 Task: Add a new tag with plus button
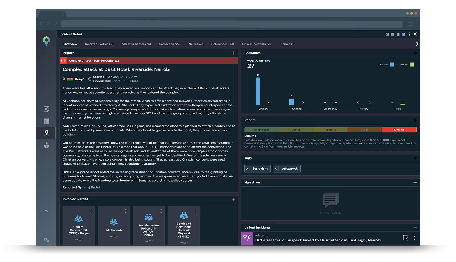coord(415,158)
